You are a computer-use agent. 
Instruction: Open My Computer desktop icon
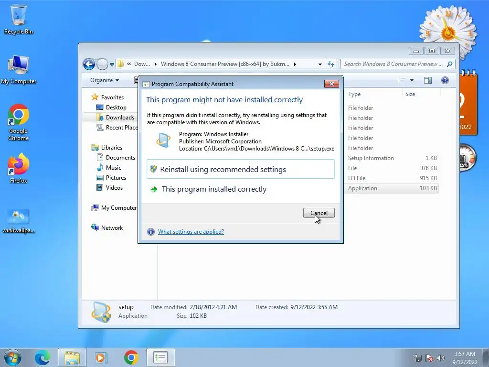pos(19,70)
